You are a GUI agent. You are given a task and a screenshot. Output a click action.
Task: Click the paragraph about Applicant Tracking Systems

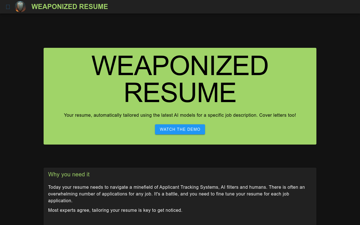(x=177, y=194)
